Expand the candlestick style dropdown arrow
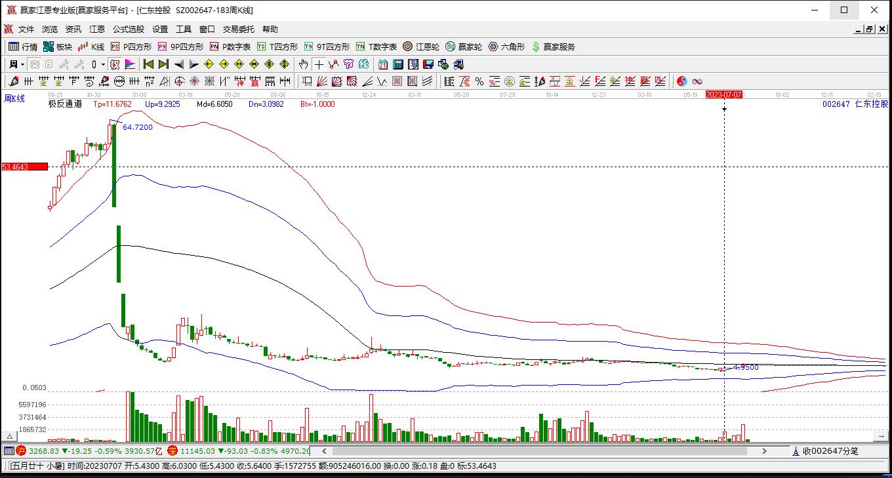892x478 pixels. [x=103, y=64]
